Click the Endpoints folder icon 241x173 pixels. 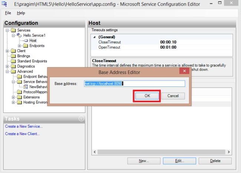pyautogui.click(x=26, y=46)
